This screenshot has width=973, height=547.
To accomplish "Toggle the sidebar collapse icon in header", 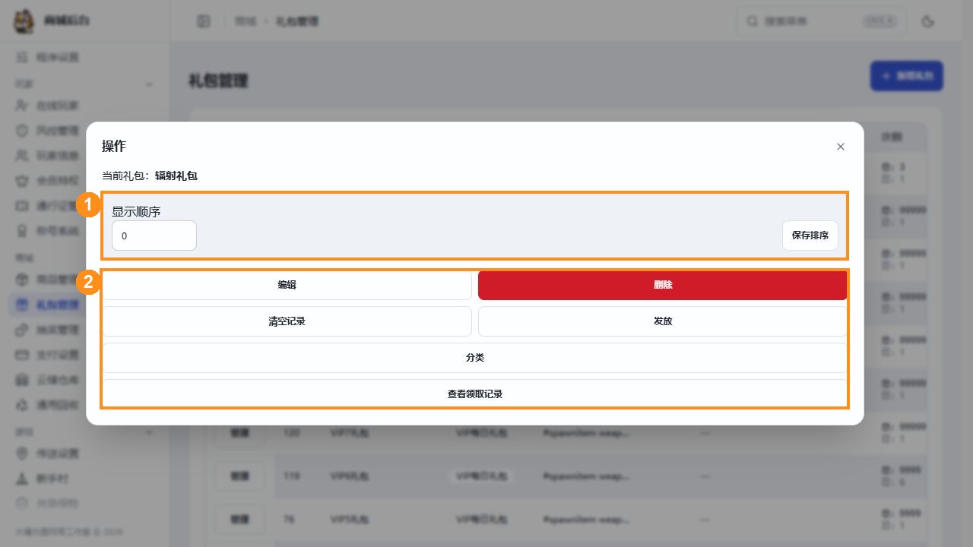I will click(x=204, y=21).
